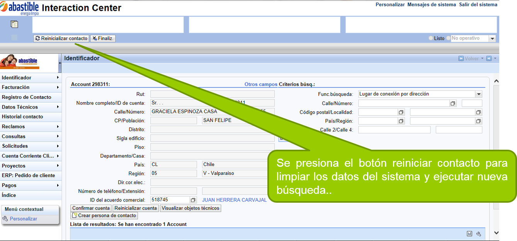Click Personalizar in Menú contextual

24,219
